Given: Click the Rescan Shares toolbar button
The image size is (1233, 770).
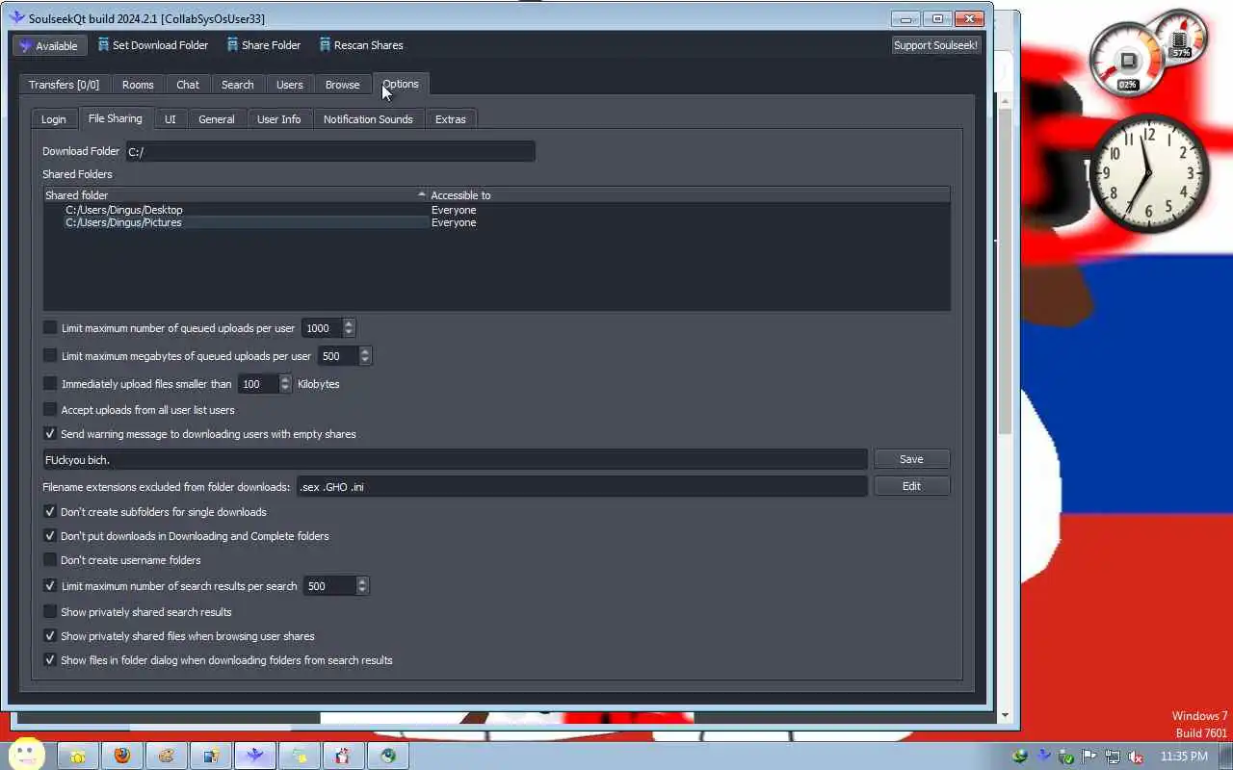Looking at the screenshot, I should click(x=360, y=45).
